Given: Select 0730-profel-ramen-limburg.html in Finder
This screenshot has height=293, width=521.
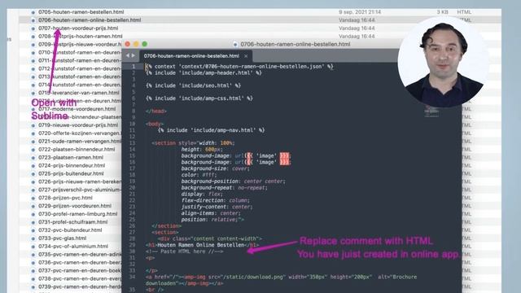Looking at the screenshot, I should click(78, 214).
